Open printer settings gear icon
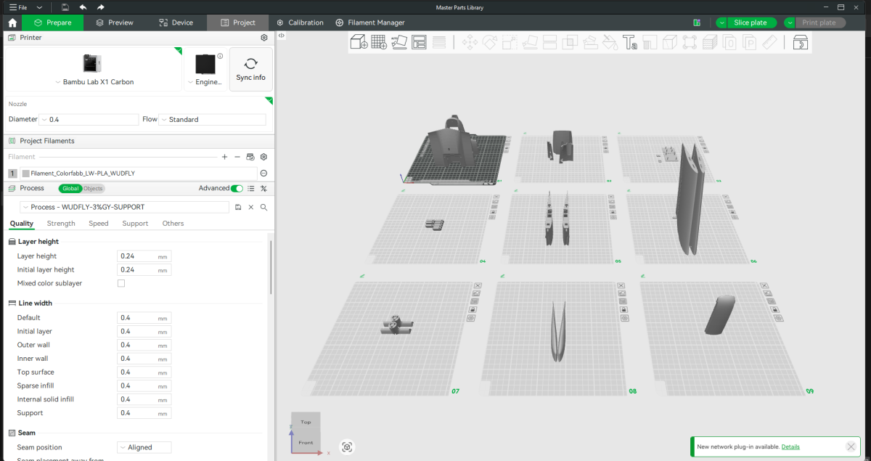Viewport: 871px width, 461px height. [264, 37]
